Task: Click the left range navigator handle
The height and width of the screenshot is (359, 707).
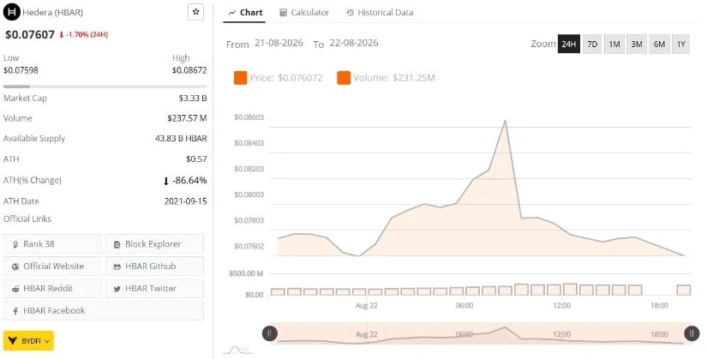Action: (x=270, y=334)
